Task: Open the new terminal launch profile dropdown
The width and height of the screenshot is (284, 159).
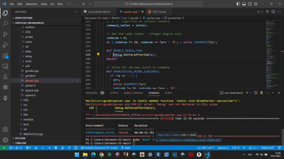Action: (x=251, y=93)
